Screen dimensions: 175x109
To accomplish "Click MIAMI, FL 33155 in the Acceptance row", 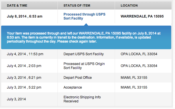I will pos(134,87).
